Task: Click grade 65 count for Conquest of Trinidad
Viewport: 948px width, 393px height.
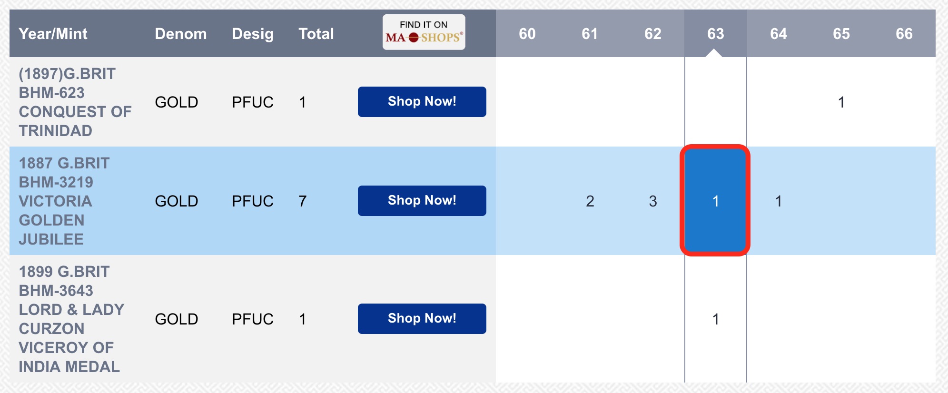Action: (x=841, y=102)
